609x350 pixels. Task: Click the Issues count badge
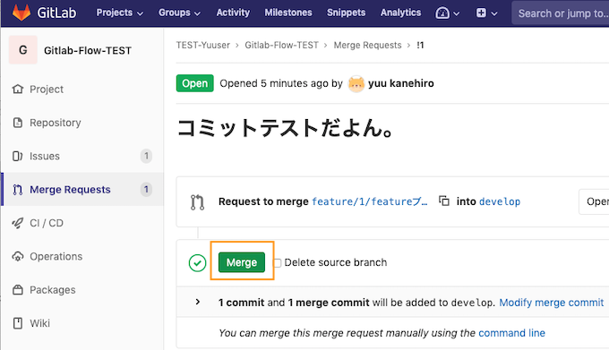146,156
